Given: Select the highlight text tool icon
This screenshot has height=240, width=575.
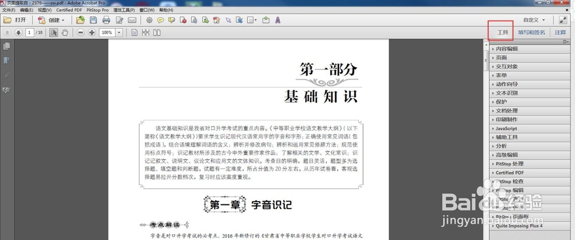Looking at the screenshot, I should 171,20.
